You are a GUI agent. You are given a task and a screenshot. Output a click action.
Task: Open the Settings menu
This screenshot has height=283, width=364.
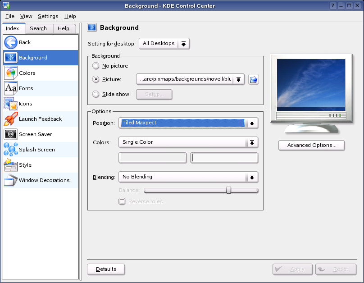(x=48, y=16)
